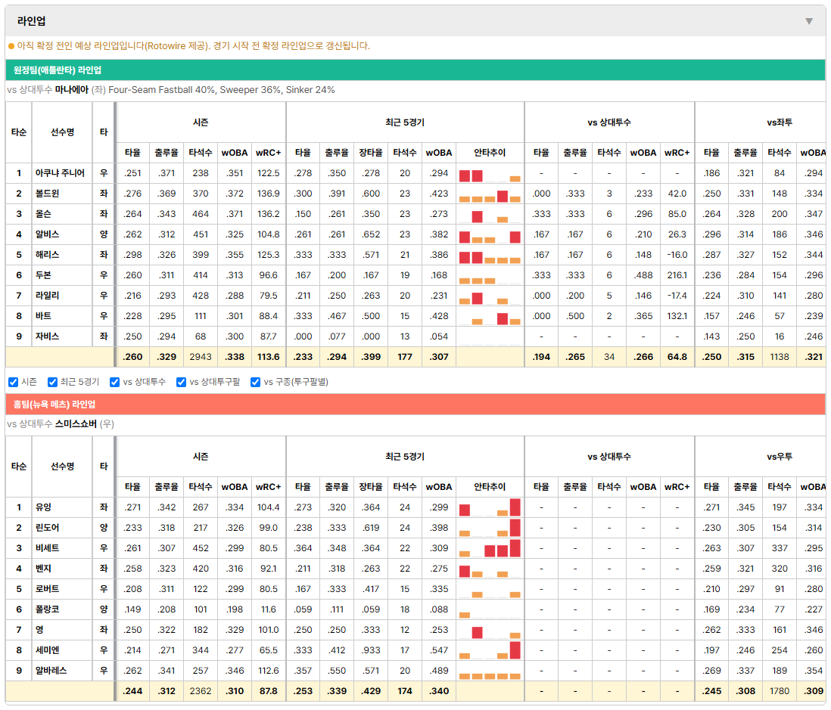Image resolution: width=831 pixels, height=710 pixels.
Task: Click 알바레스 hit trend bar chart
Action: tap(490, 671)
